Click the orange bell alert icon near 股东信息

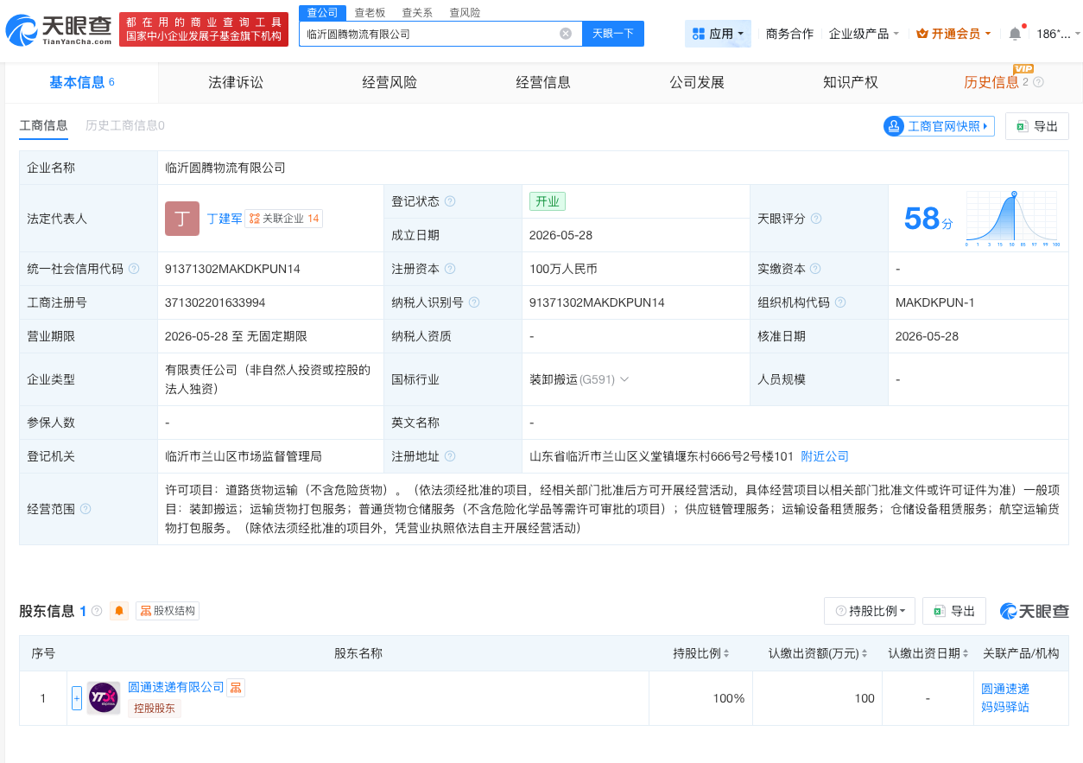pos(119,611)
